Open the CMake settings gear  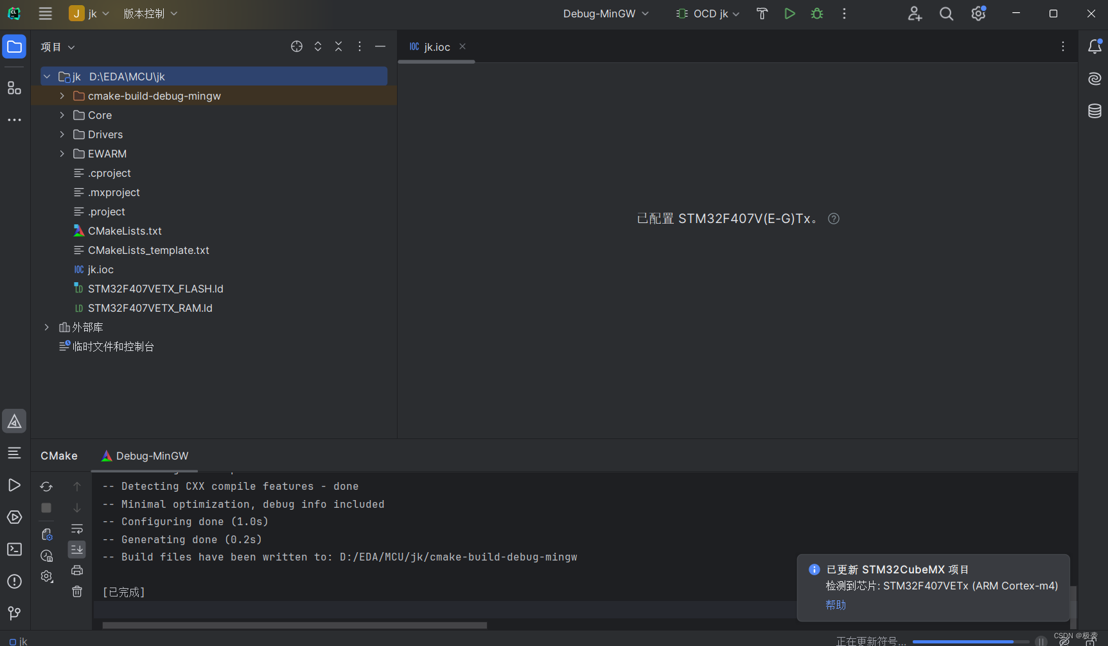tap(46, 577)
